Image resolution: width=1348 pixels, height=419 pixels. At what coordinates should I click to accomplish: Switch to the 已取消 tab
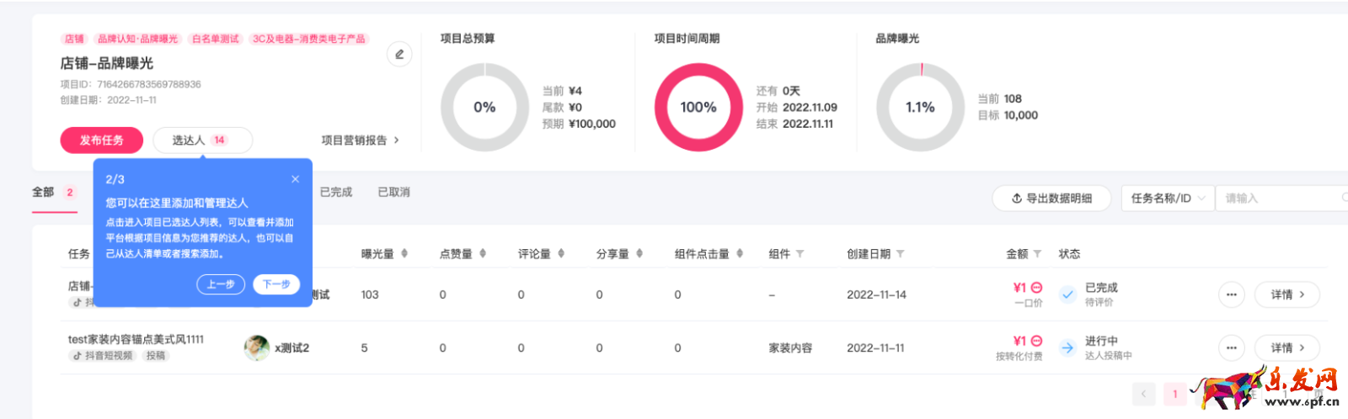coord(393,193)
